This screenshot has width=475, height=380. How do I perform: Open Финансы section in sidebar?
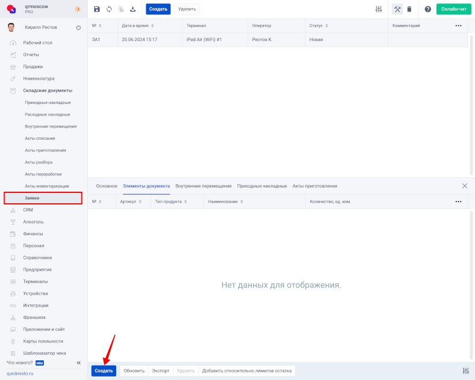33,234
